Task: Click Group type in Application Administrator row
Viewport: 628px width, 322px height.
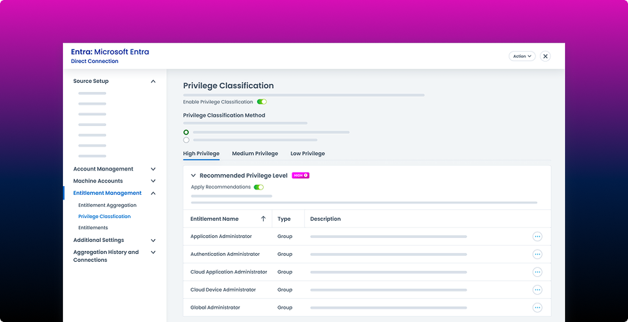Action: 285,237
